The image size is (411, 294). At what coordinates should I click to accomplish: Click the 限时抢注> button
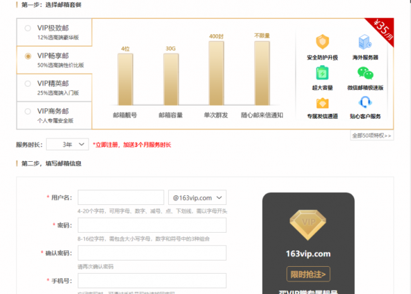click(x=309, y=274)
